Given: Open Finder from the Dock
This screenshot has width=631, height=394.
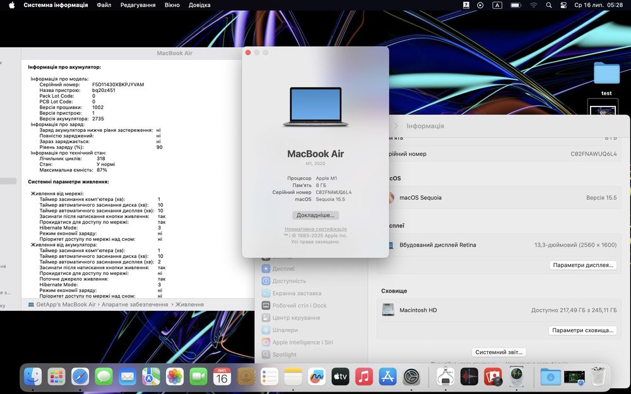Looking at the screenshot, I should point(33,377).
